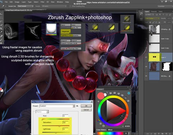Screen dimensions: 173x135
Task: Switch to the Channels tab
Action: pos(154,11)
